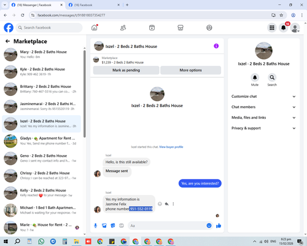Send a thumbs-up like

tap(219, 226)
